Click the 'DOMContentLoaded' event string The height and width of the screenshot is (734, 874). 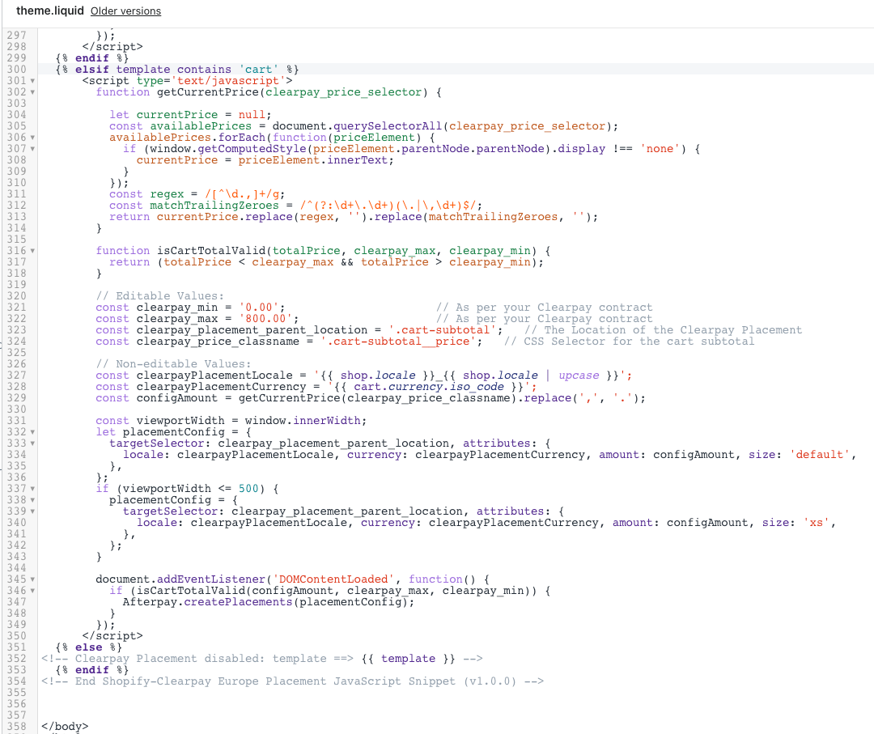point(333,579)
